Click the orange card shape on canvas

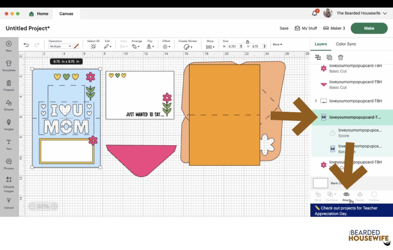pyautogui.click(x=224, y=115)
